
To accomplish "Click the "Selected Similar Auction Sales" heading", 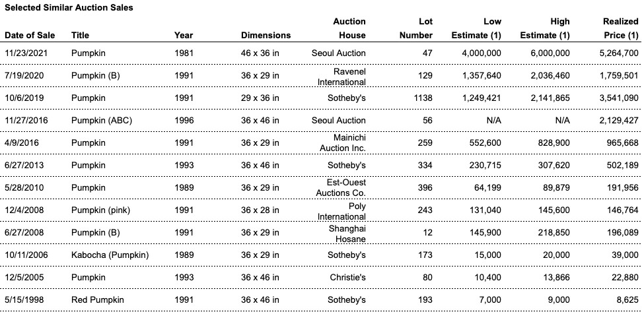I will pos(68,8).
